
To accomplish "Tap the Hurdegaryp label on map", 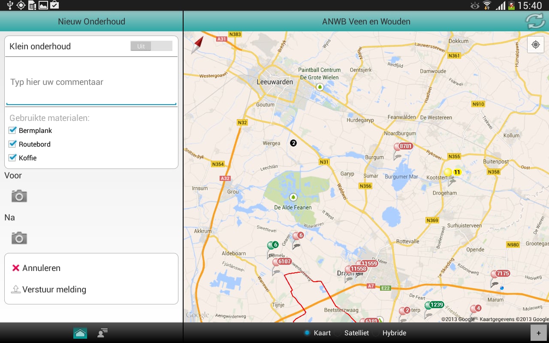I will point(360,120).
